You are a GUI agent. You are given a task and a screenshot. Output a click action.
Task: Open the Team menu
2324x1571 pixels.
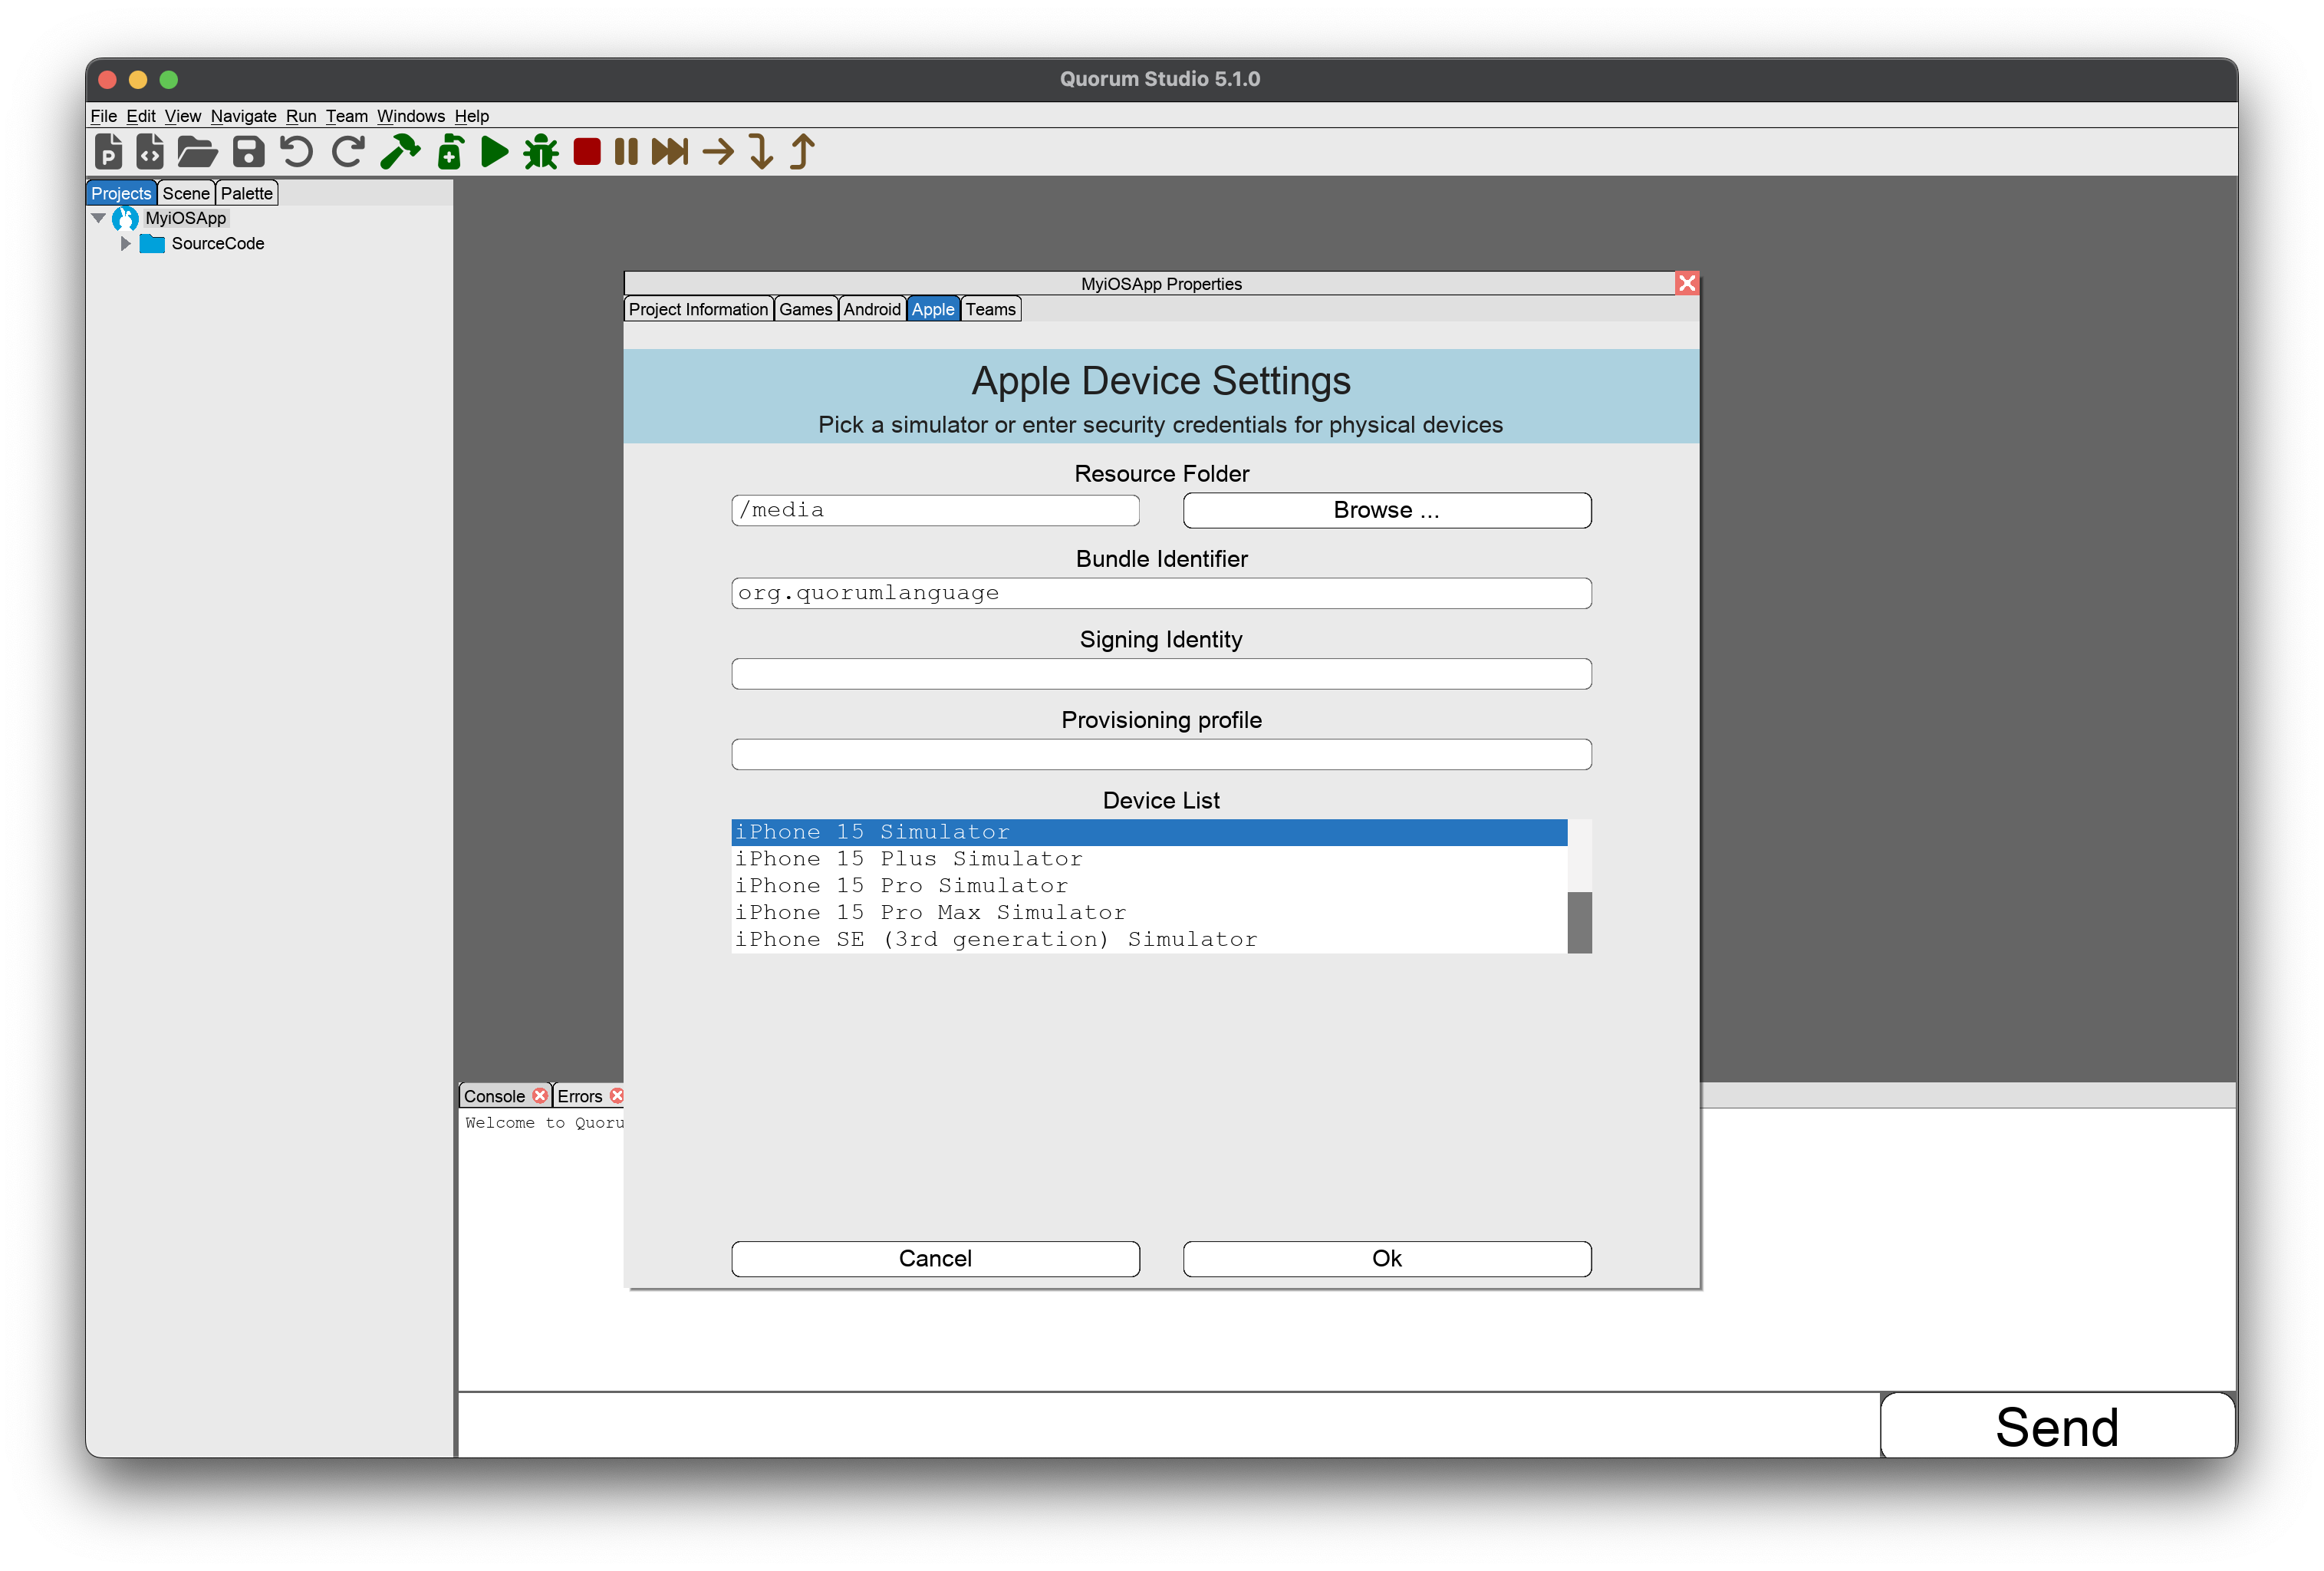click(346, 116)
